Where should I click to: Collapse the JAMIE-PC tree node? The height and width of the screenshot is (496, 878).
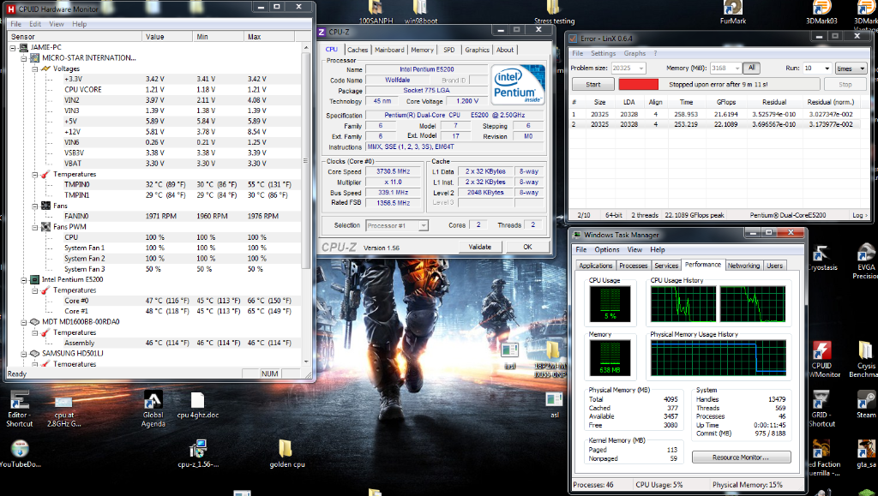coord(12,47)
